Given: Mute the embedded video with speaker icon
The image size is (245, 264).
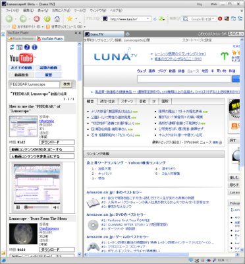Looking at the screenshot, I should coord(56,207).
